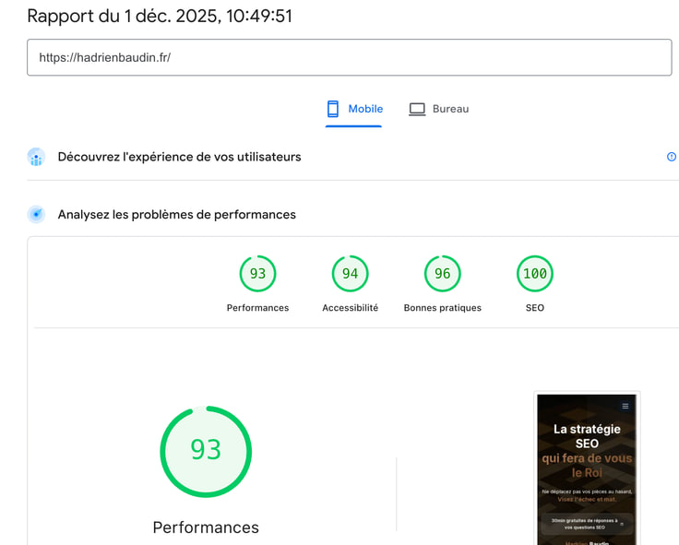This screenshot has height=545, width=679.
Task: Click the blue info icon at right
Action: [x=672, y=157]
